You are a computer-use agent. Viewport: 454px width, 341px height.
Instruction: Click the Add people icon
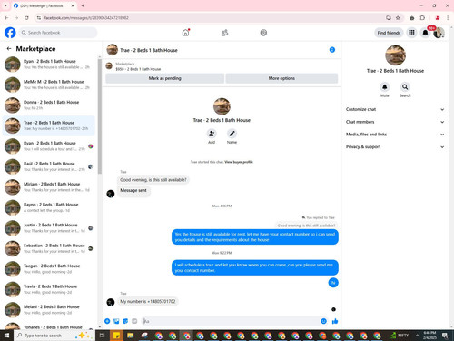(212, 134)
